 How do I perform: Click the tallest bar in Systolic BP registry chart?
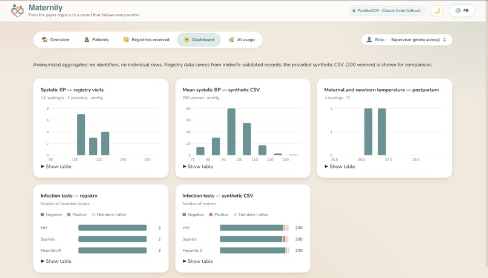pyautogui.click(x=81, y=135)
